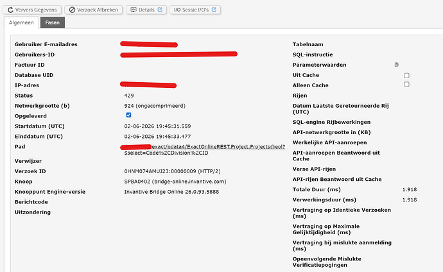Click the Vertraging bij mislukte aanmelding label
This screenshot has height=272, width=443.
[342, 246]
